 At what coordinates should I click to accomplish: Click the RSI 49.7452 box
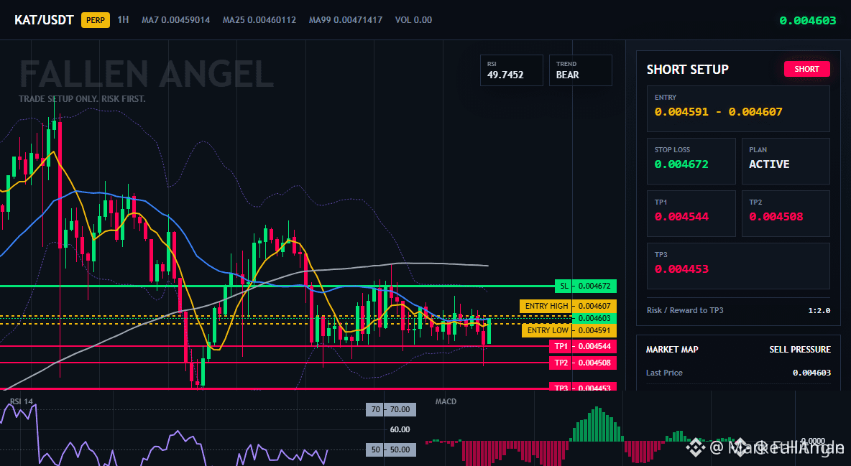(x=511, y=70)
